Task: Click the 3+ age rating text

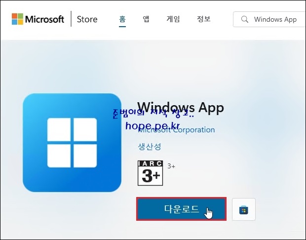Action: [x=171, y=166]
